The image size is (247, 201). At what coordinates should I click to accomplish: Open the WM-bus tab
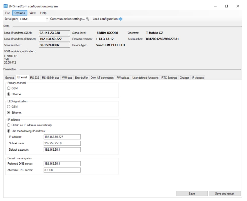pos(67,78)
